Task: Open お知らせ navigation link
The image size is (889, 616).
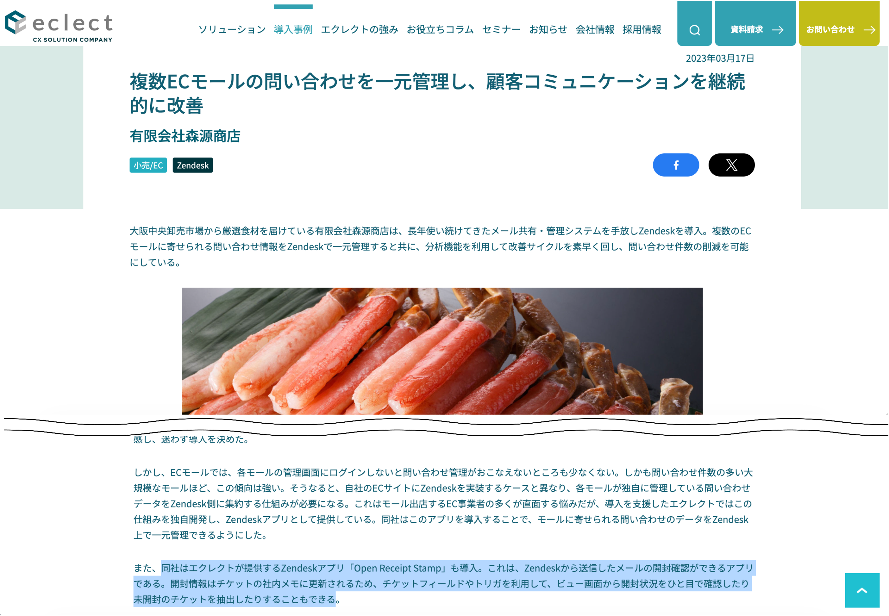Action: (x=548, y=29)
